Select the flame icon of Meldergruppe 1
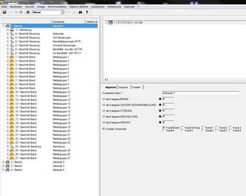This screenshot has width=246, height=196. (x=12, y=57)
